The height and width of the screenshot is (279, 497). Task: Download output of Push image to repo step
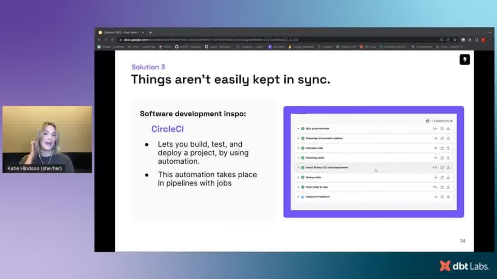point(448,187)
